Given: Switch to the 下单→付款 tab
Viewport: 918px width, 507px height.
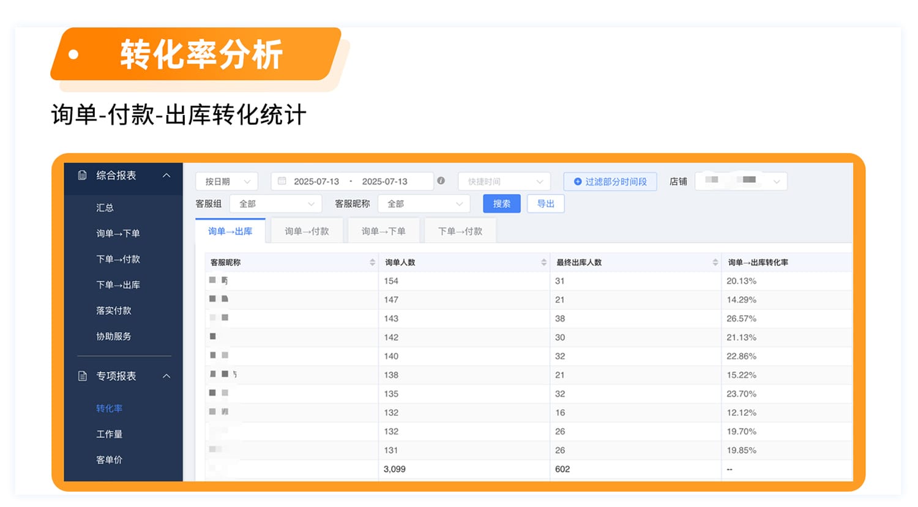Looking at the screenshot, I should point(460,231).
